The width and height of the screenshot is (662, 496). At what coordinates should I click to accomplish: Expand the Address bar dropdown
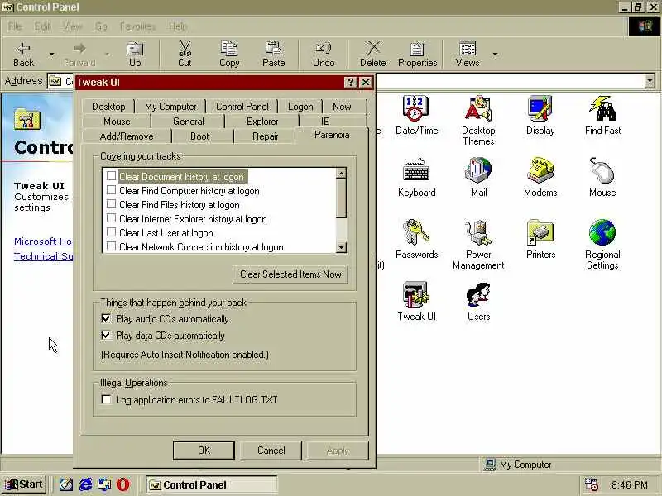(x=650, y=81)
